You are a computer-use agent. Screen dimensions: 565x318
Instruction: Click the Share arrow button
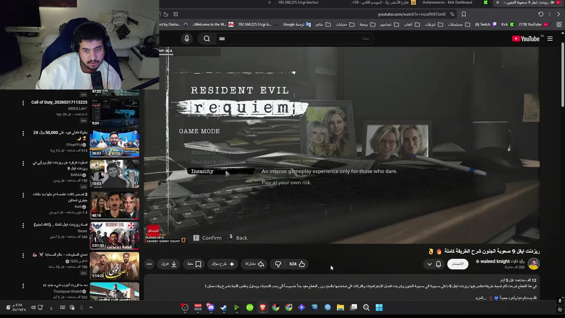coord(254,264)
